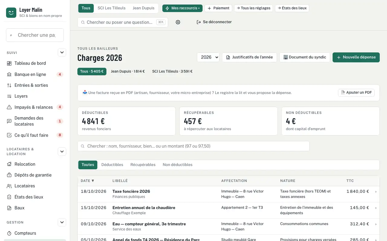The width and height of the screenshot is (387, 241).
Task: Switch to the Non déductibles tab
Action: pyautogui.click(x=177, y=165)
